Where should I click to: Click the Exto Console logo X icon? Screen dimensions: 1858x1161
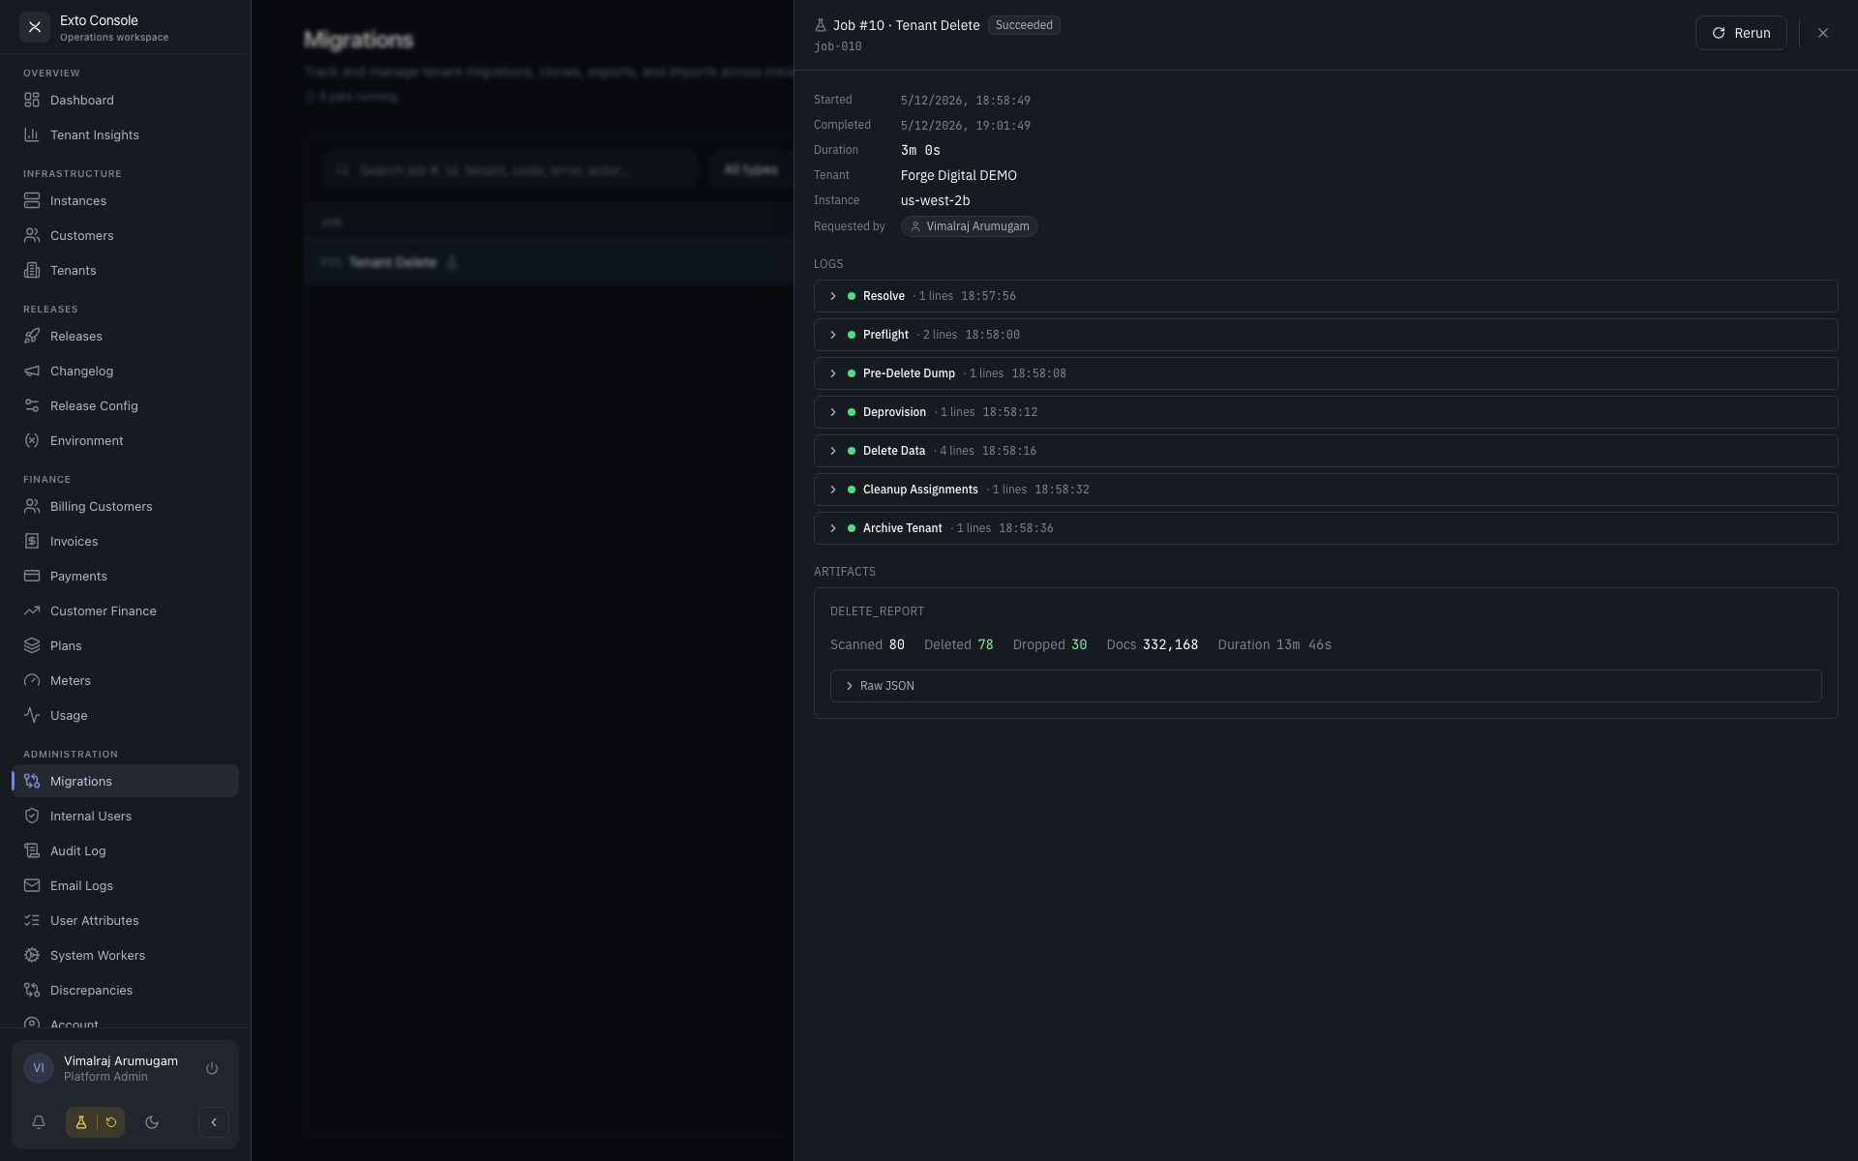pos(35,27)
